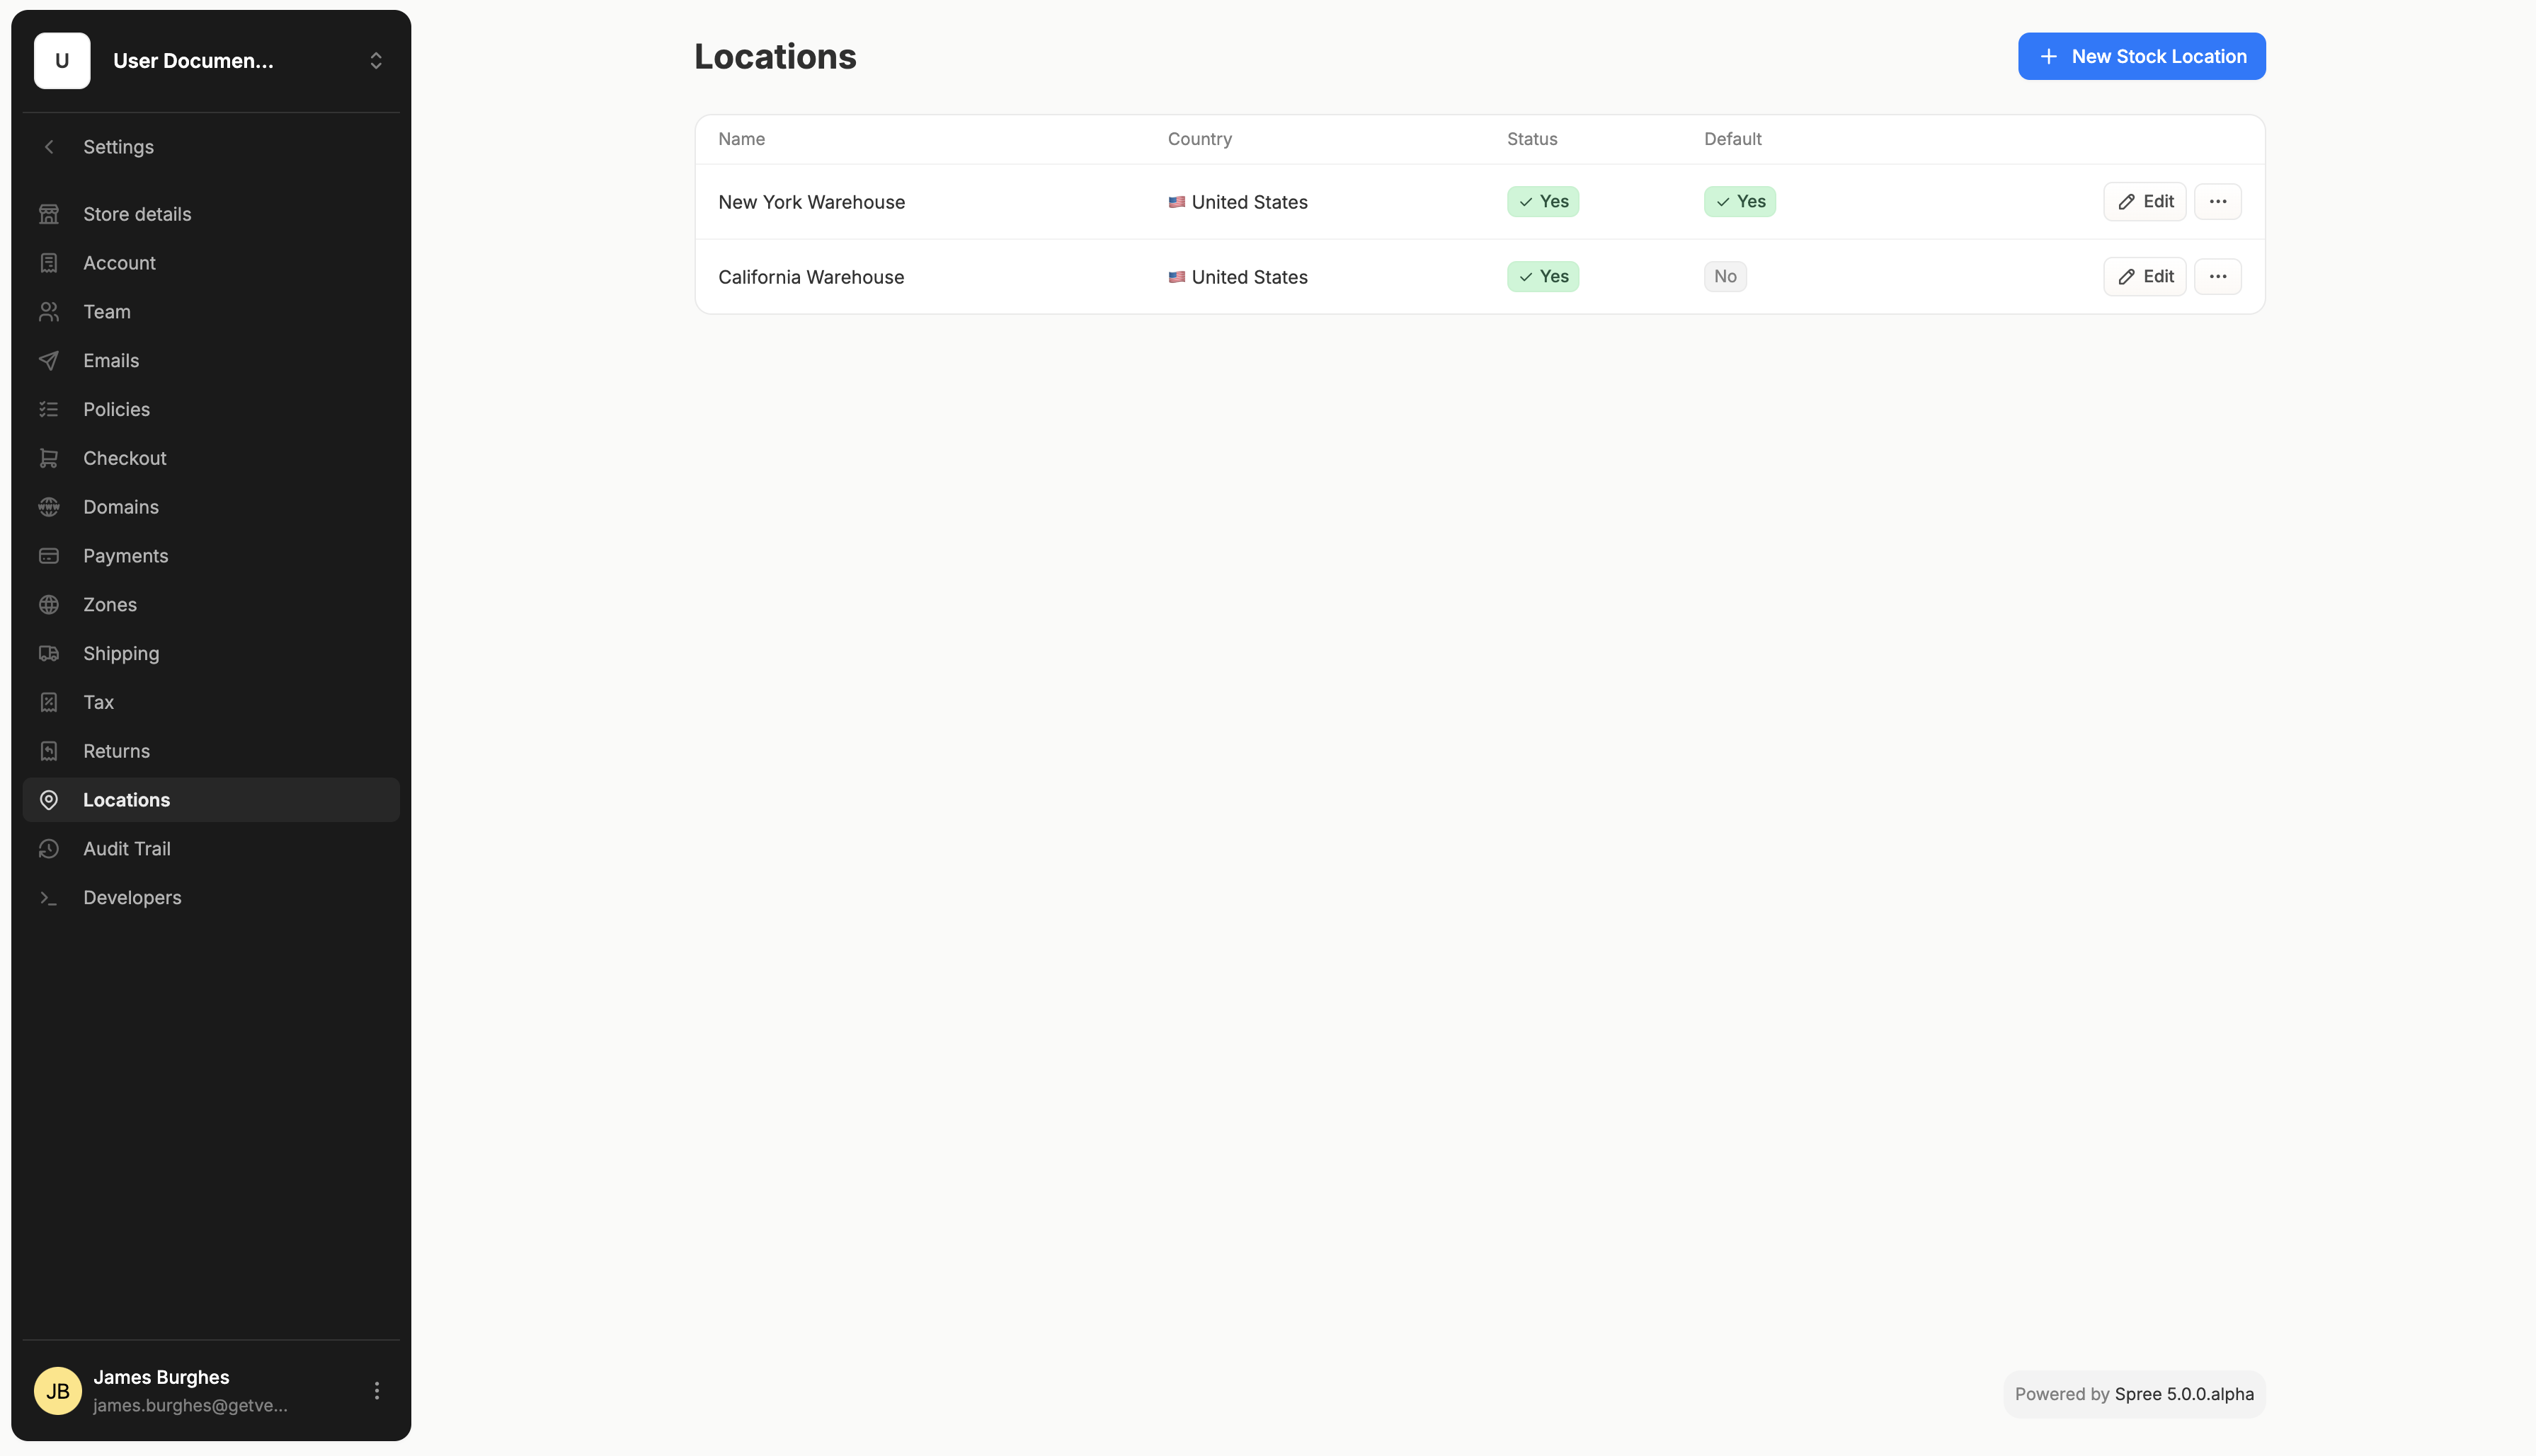Screen dimensions: 2536x1456
Task: Open more actions for California Warehouse
Action: (x=2217, y=277)
